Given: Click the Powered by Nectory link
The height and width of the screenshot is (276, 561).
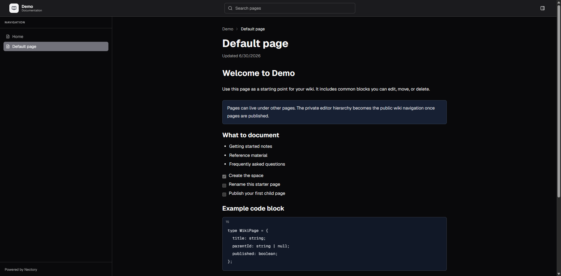Looking at the screenshot, I should pyautogui.click(x=21, y=270).
